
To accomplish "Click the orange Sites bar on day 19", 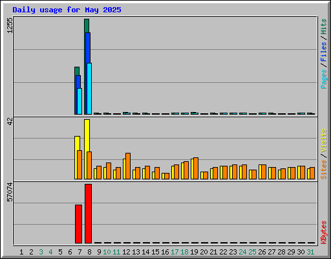I will coord(196,168).
